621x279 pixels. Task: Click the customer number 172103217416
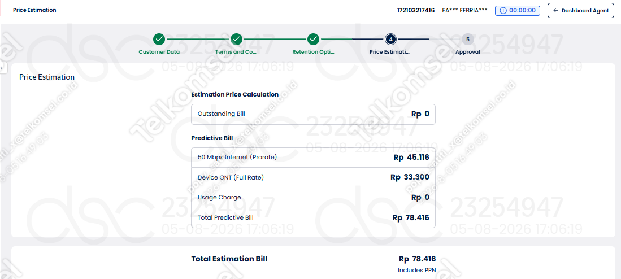click(x=416, y=10)
